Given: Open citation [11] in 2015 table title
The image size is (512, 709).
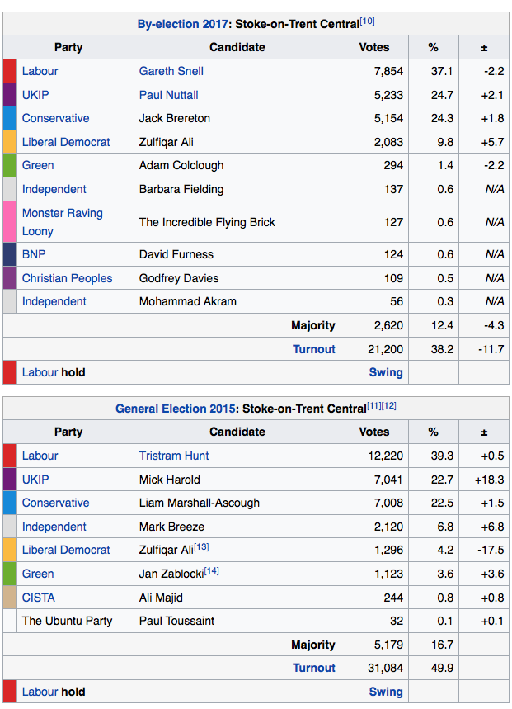Looking at the screenshot, I should pyautogui.click(x=374, y=405).
